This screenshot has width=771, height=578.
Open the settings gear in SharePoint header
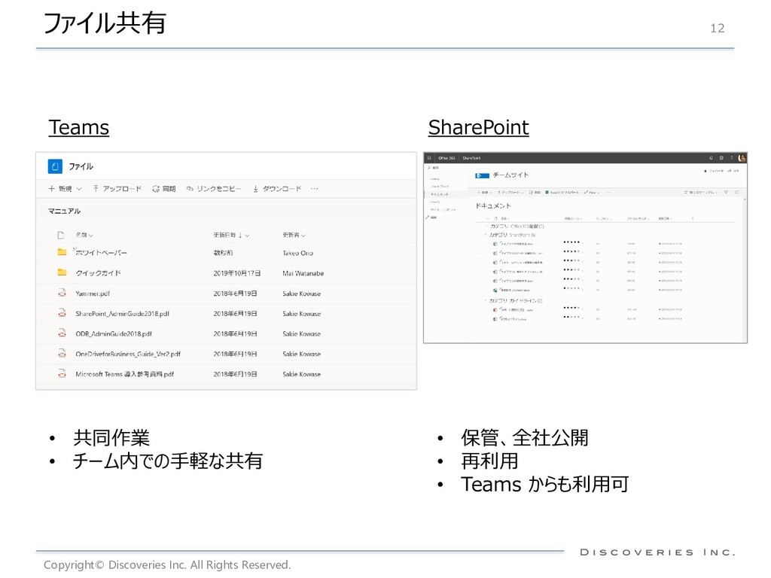tap(721, 158)
